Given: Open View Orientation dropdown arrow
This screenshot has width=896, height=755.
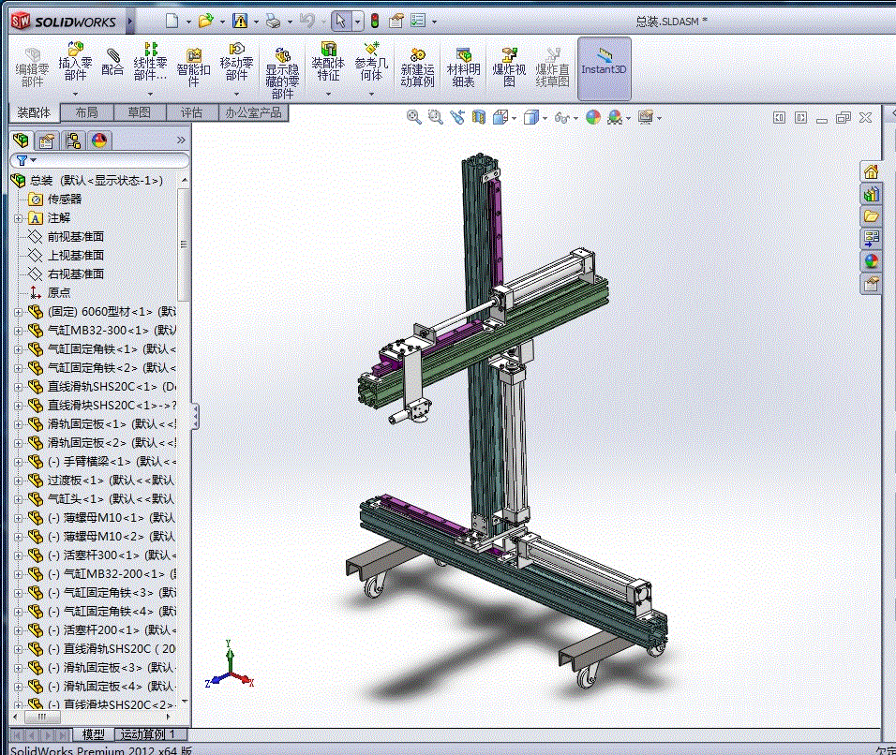Looking at the screenshot, I should click(515, 118).
